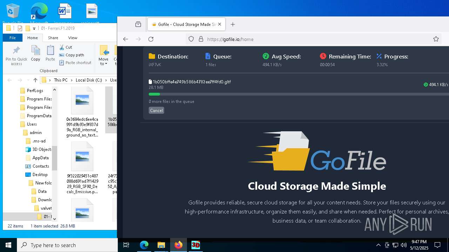Screen dimensions: 449x252
Task: Click Explorer up-one-level arrow
Action: [x=35, y=80]
